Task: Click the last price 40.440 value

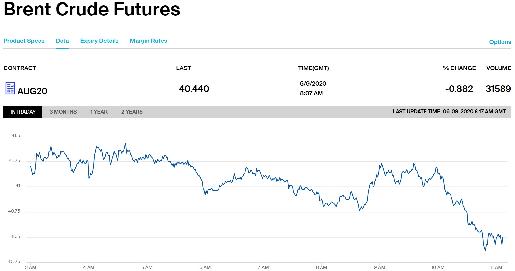Action: pyautogui.click(x=194, y=89)
